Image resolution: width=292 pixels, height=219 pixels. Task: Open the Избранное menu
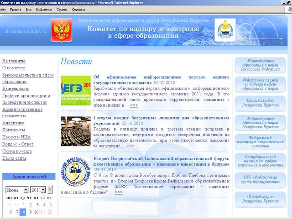coord(44,10)
